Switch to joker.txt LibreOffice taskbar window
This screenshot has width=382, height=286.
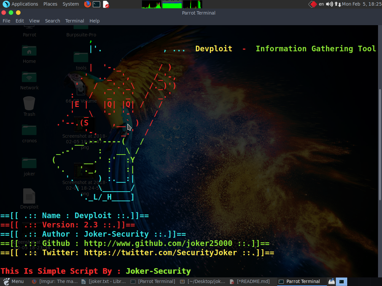click(x=104, y=282)
